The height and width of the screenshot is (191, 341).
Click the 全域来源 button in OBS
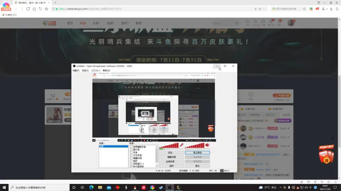click(x=172, y=162)
